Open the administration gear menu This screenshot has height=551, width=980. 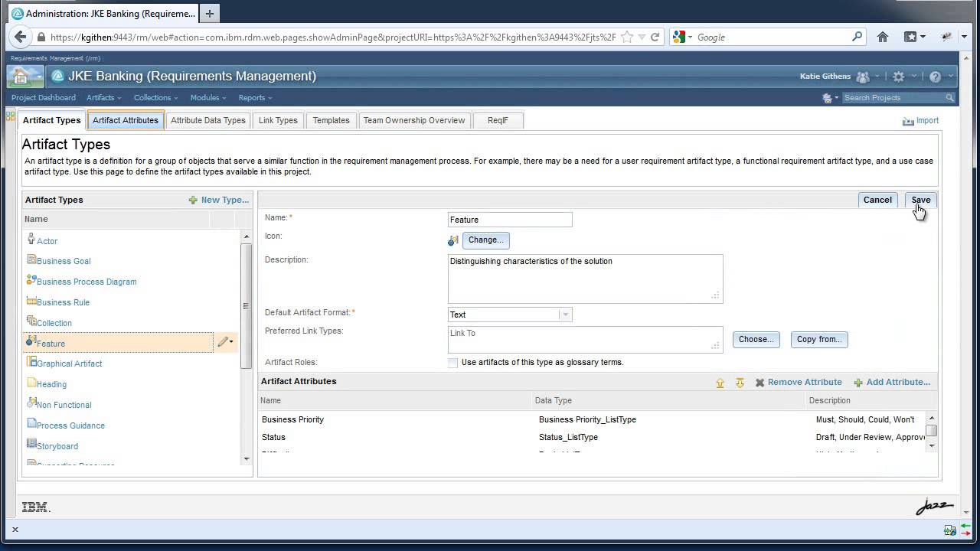899,77
